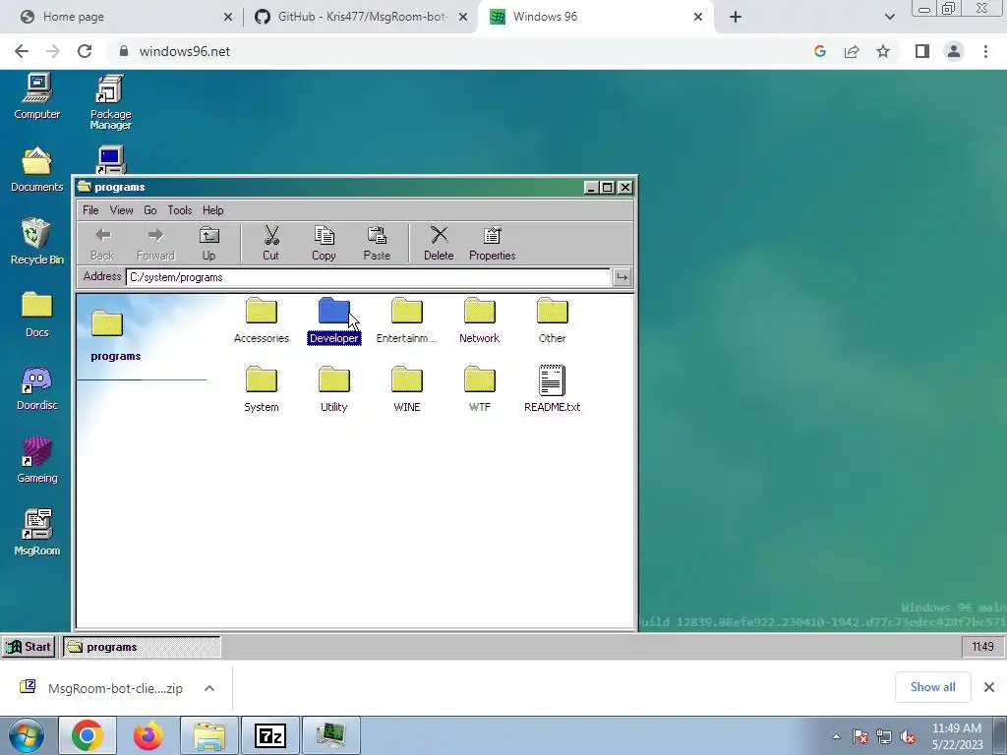This screenshot has width=1007, height=755.
Task: Select the Doordisc desktop shortcut
Action: tap(37, 387)
